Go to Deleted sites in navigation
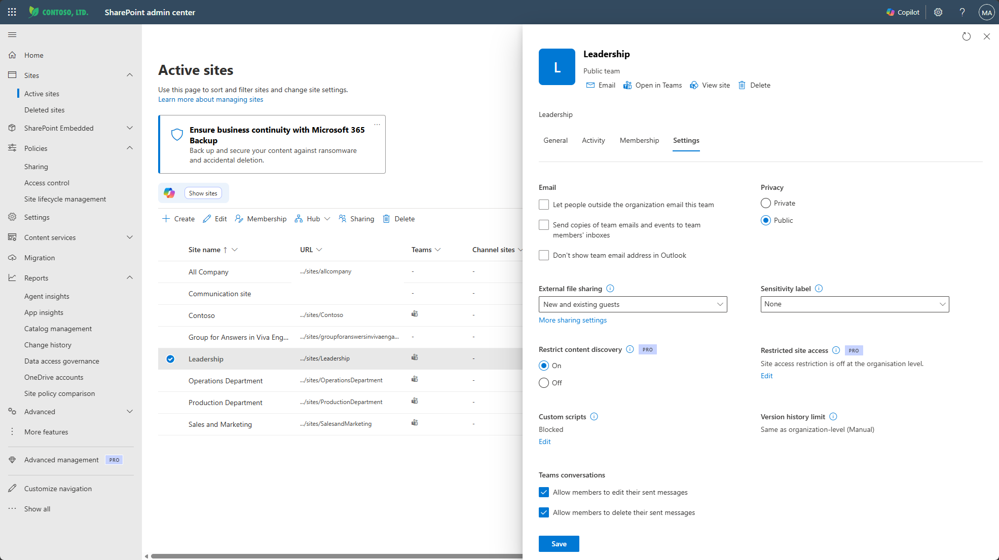999x560 pixels. pyautogui.click(x=45, y=110)
